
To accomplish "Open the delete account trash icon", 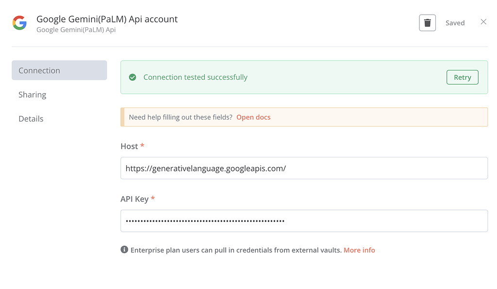I will [427, 22].
